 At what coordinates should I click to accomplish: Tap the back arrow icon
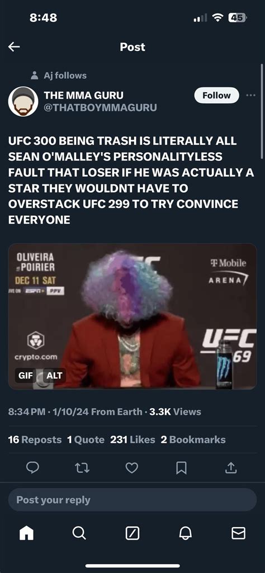(14, 47)
